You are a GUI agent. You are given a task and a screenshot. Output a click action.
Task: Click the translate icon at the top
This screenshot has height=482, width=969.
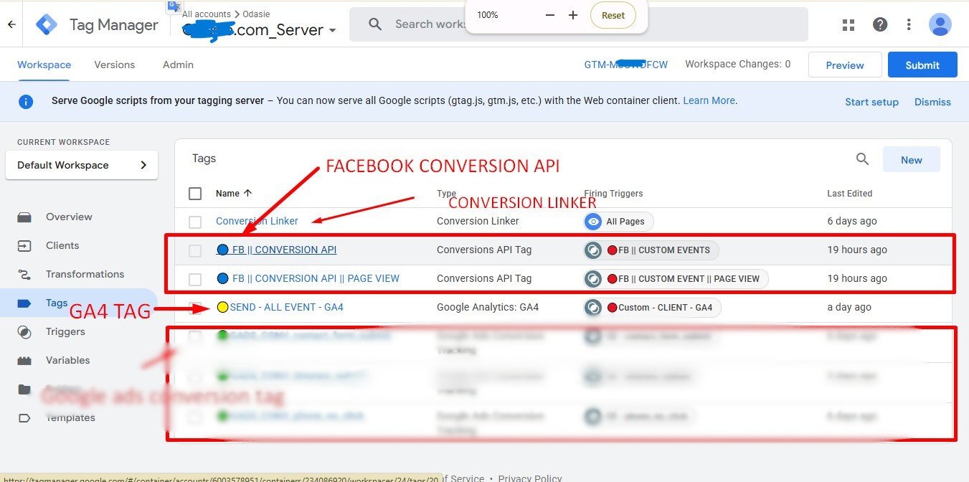click(174, 7)
